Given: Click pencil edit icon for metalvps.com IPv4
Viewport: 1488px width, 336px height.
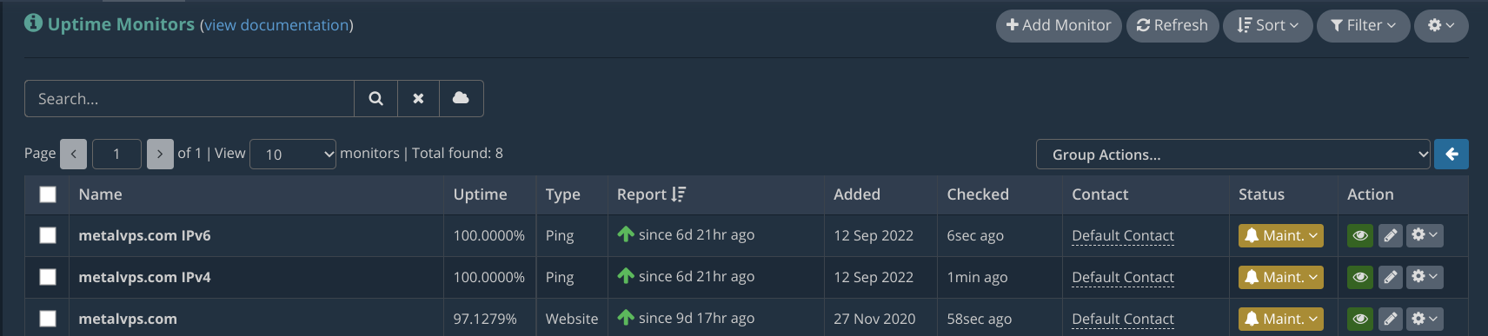Looking at the screenshot, I should pos(1391,277).
